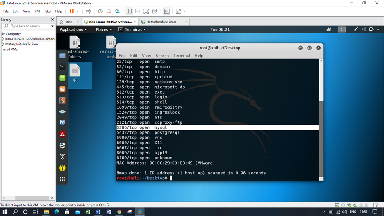The image size is (384, 216).
Task: Open the snapshot manager icon
Action: pos(117,11)
